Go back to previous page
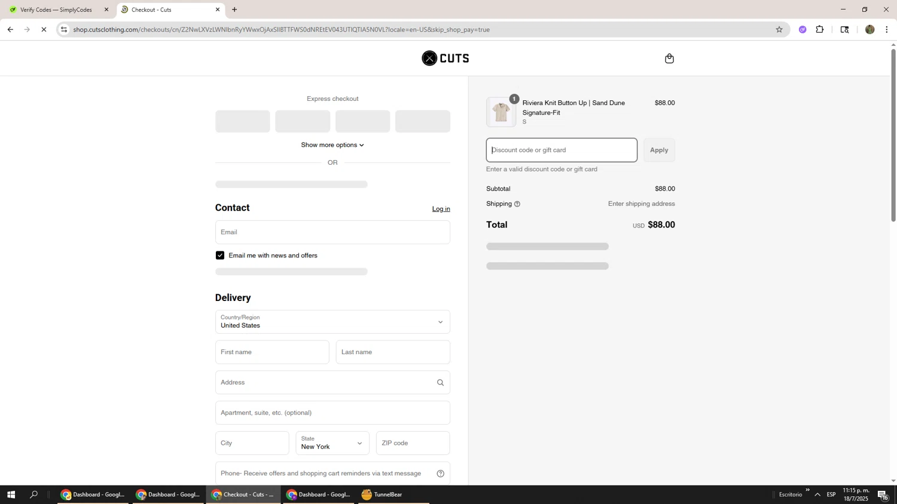Image resolution: width=897 pixels, height=504 pixels. tap(10, 29)
